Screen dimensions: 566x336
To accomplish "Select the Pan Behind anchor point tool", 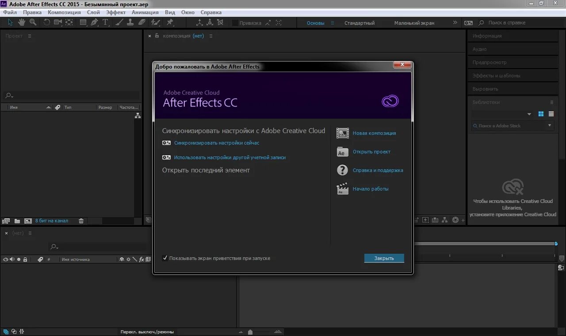I will (x=69, y=23).
